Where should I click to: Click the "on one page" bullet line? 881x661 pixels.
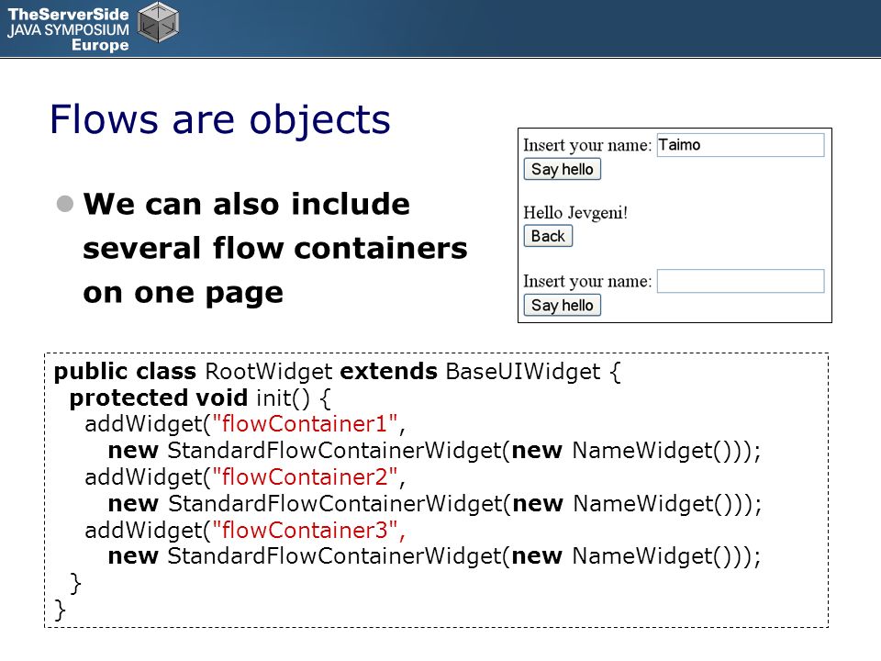[x=184, y=294]
